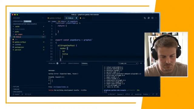Click the split editor icon
This screenshot has width=194, height=109.
[x=152, y=18]
